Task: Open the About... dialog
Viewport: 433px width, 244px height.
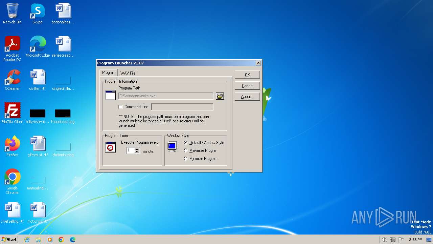Action: coord(247,97)
